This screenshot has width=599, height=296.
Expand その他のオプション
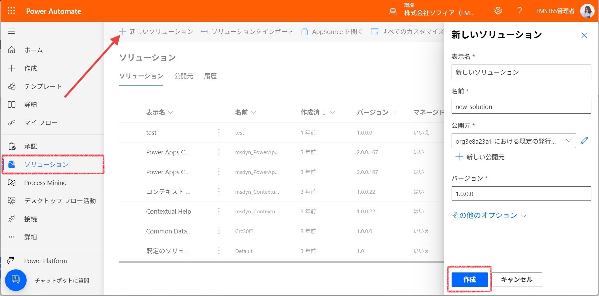click(489, 215)
